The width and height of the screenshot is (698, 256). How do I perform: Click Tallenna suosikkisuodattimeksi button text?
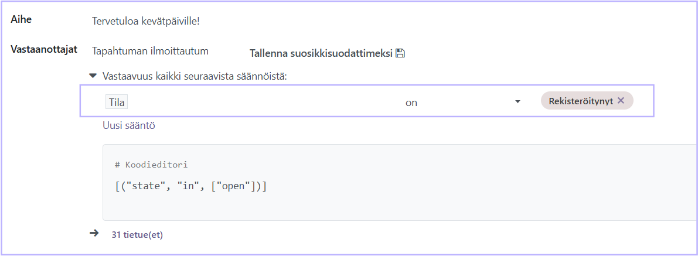click(321, 53)
